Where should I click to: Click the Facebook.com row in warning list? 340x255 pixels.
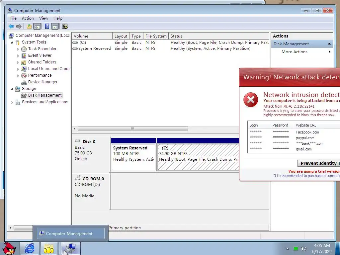[x=294, y=132]
